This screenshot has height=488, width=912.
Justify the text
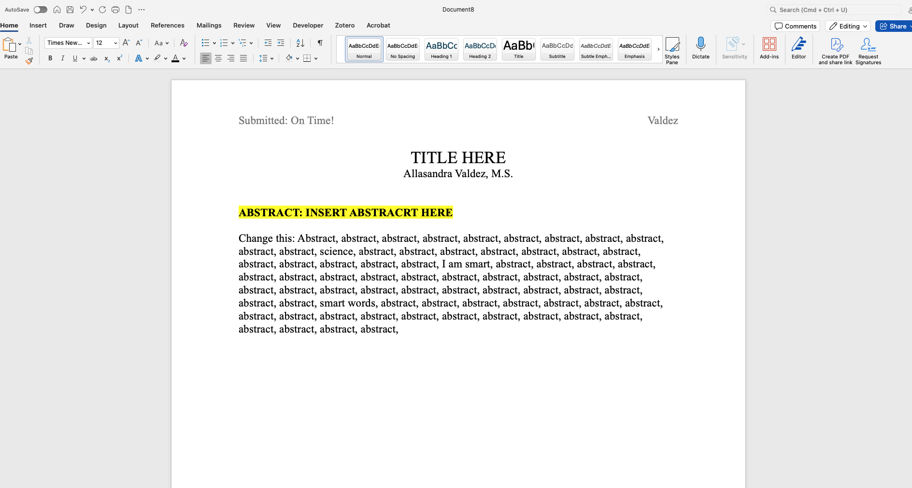[x=243, y=58]
